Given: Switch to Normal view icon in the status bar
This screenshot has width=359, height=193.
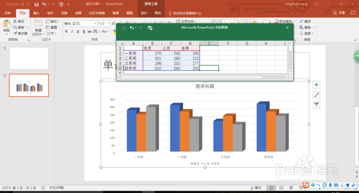Looking at the screenshot, I should (x=271, y=188).
